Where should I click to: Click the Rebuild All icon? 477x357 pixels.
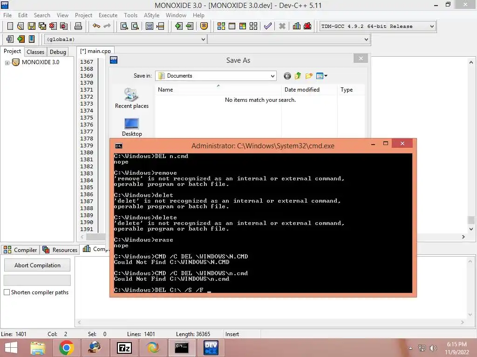pos(253,26)
